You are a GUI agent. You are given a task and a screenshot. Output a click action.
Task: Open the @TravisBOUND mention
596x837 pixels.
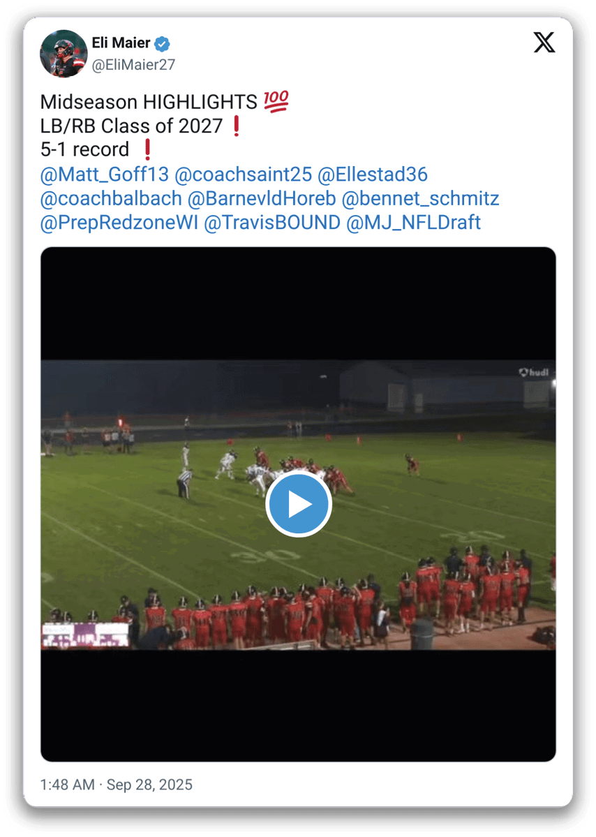click(272, 223)
